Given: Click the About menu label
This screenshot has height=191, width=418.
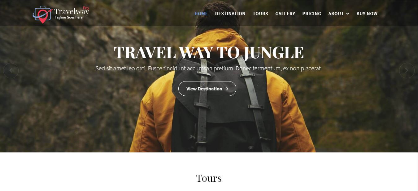Looking at the screenshot, I should coord(336,14).
